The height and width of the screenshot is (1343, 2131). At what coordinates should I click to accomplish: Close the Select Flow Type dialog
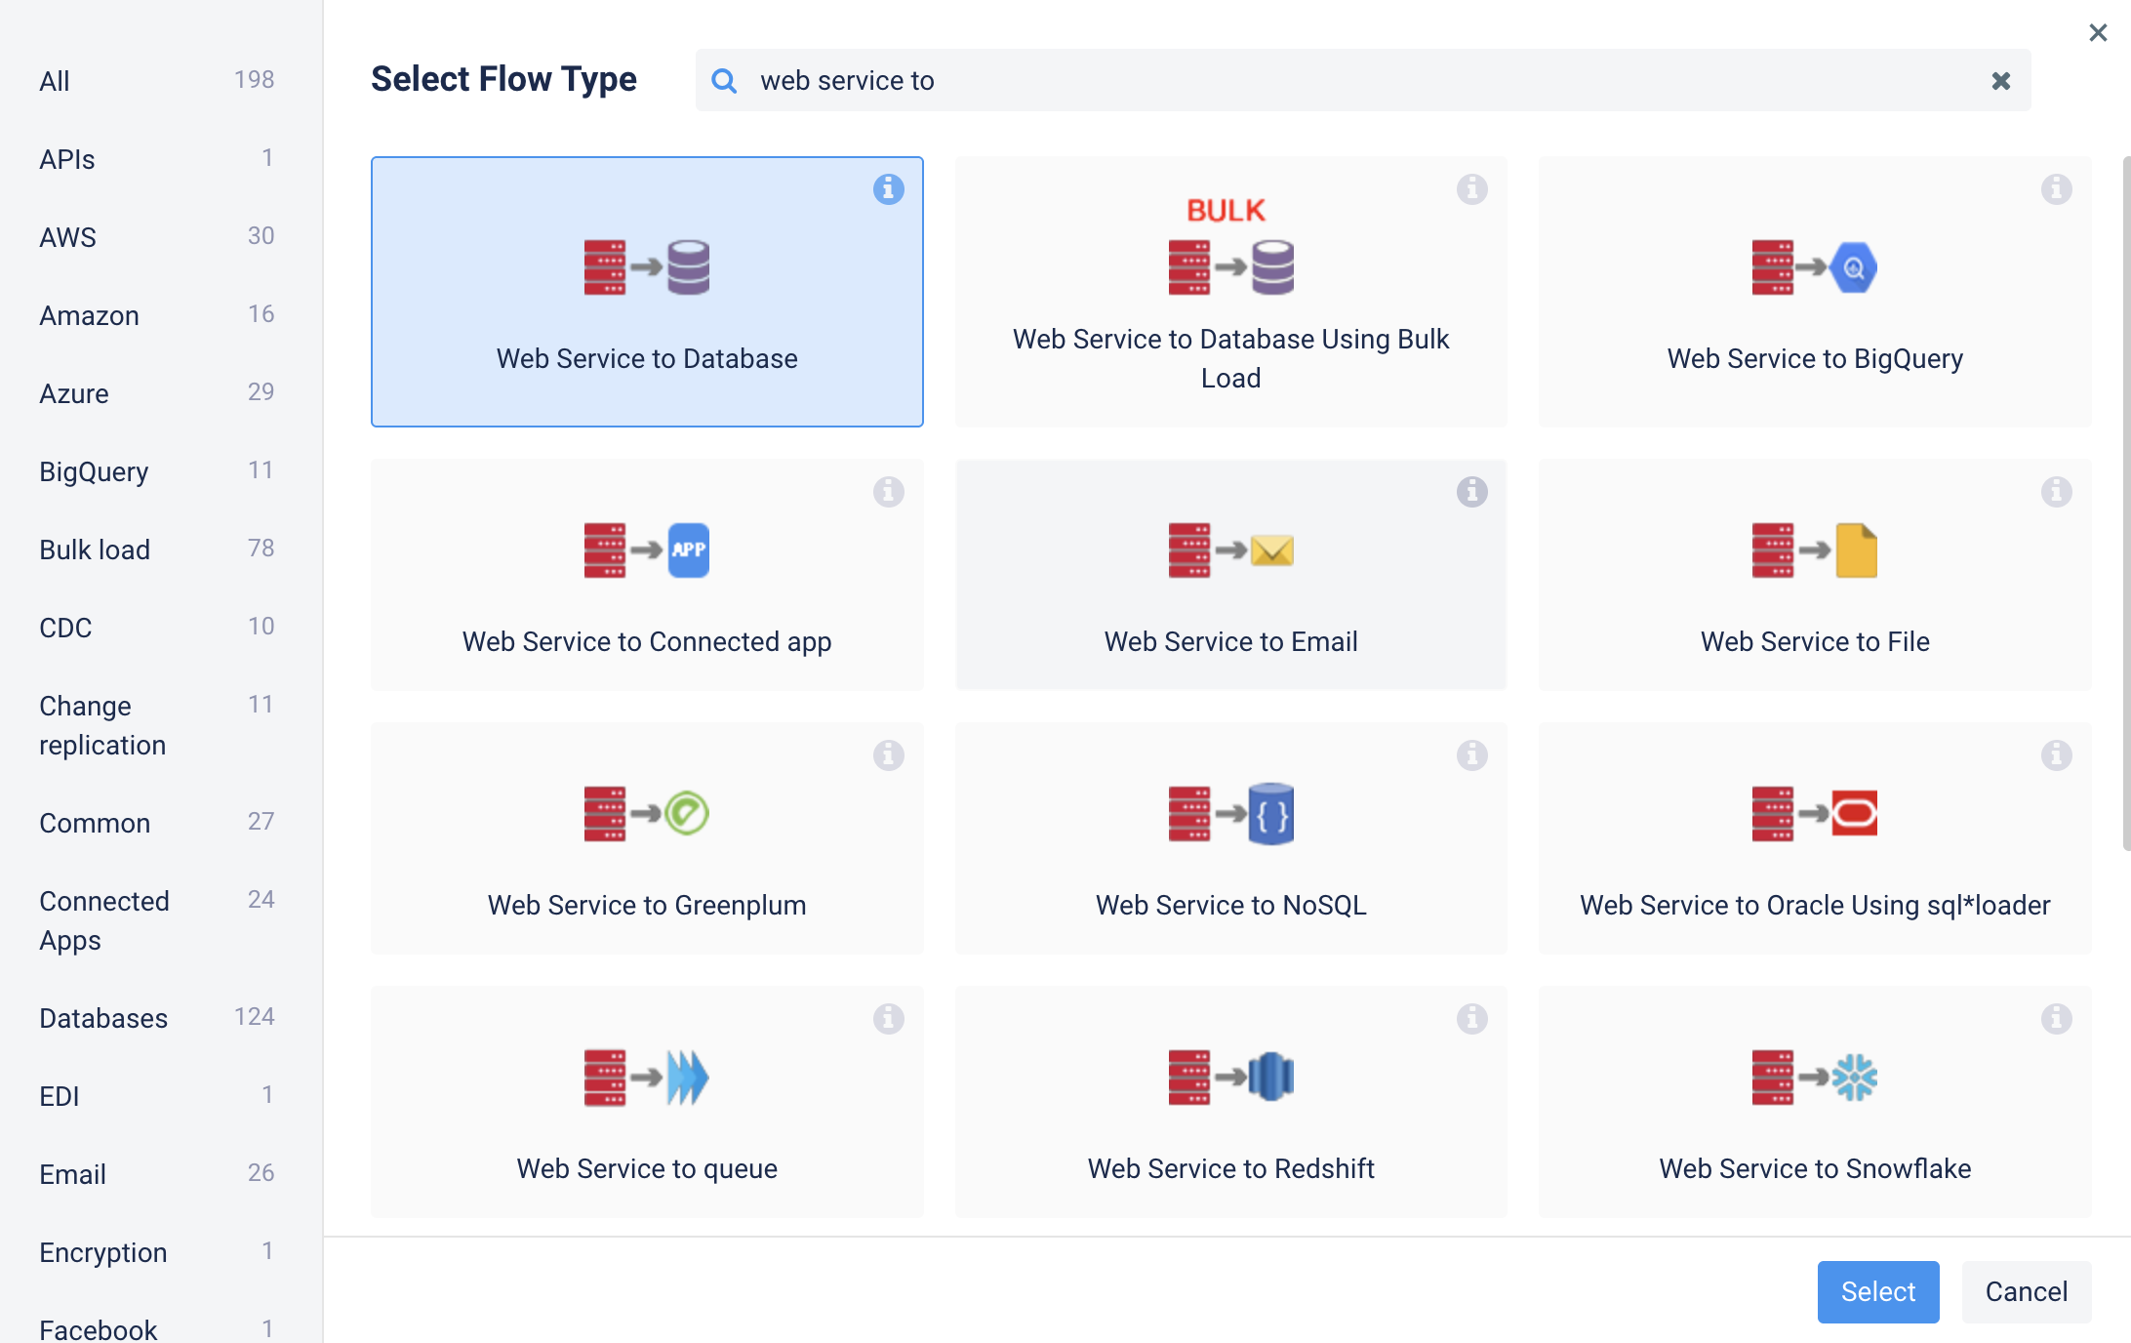(2098, 32)
